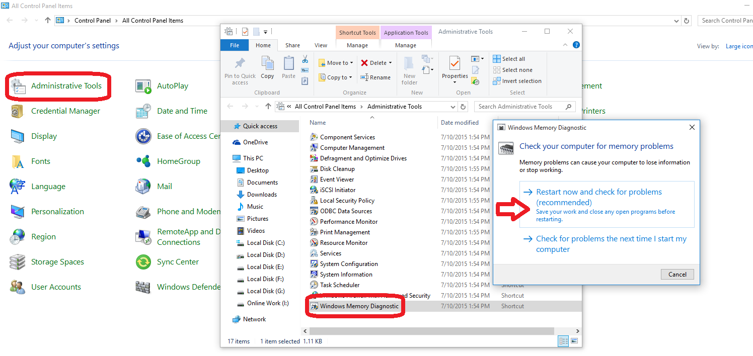
Task: Click the History icon in Open group
Action: (x=475, y=81)
